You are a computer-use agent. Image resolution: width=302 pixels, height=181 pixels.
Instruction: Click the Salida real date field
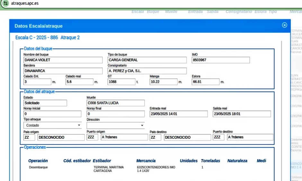(242, 114)
